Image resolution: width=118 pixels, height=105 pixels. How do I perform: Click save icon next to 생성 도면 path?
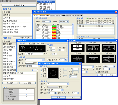113,23
